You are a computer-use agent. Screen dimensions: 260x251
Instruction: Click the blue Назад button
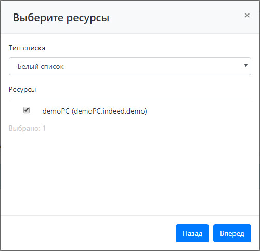(x=192, y=233)
